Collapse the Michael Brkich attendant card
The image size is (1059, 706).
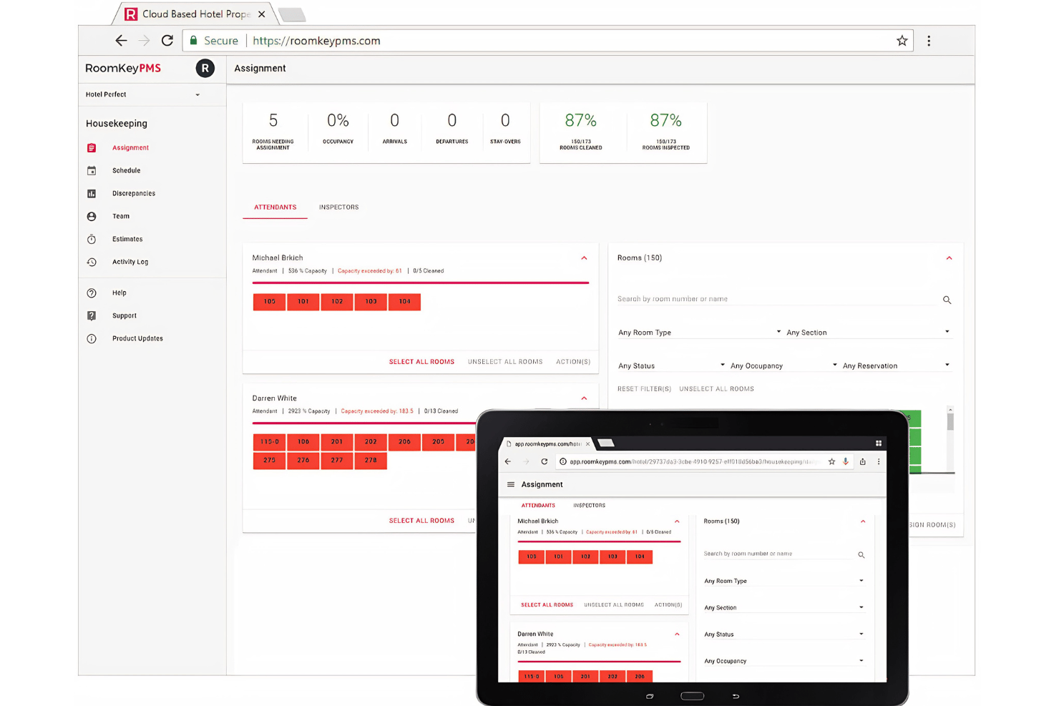(x=584, y=258)
